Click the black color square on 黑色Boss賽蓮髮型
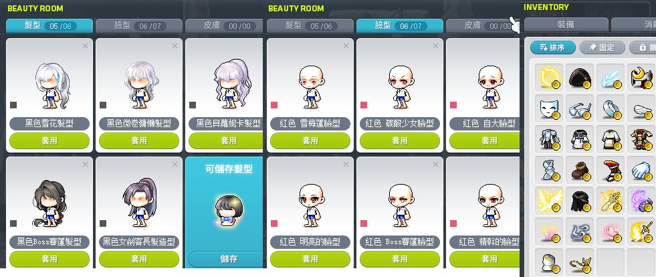656x277 pixels. coord(13,223)
